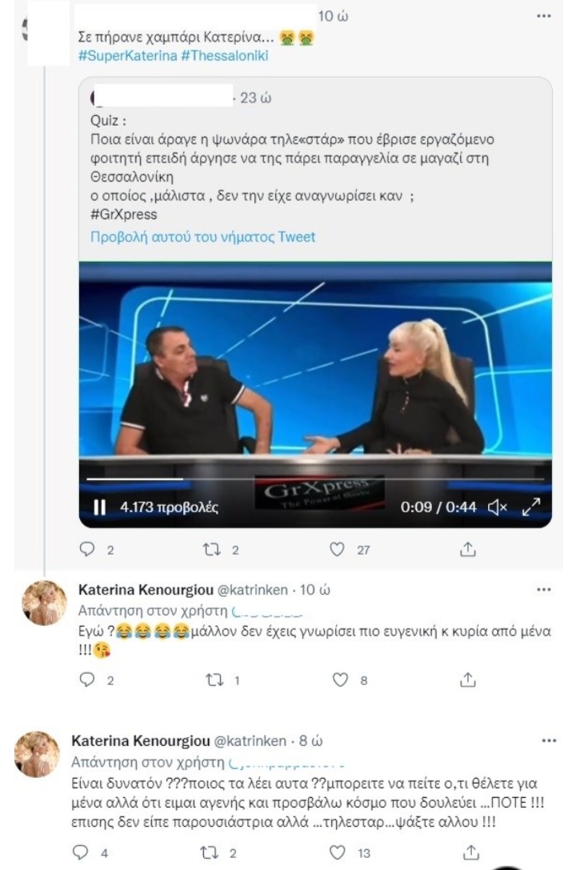Share Katerina's 10-hour-old reply
576x870 pixels.
(468, 680)
